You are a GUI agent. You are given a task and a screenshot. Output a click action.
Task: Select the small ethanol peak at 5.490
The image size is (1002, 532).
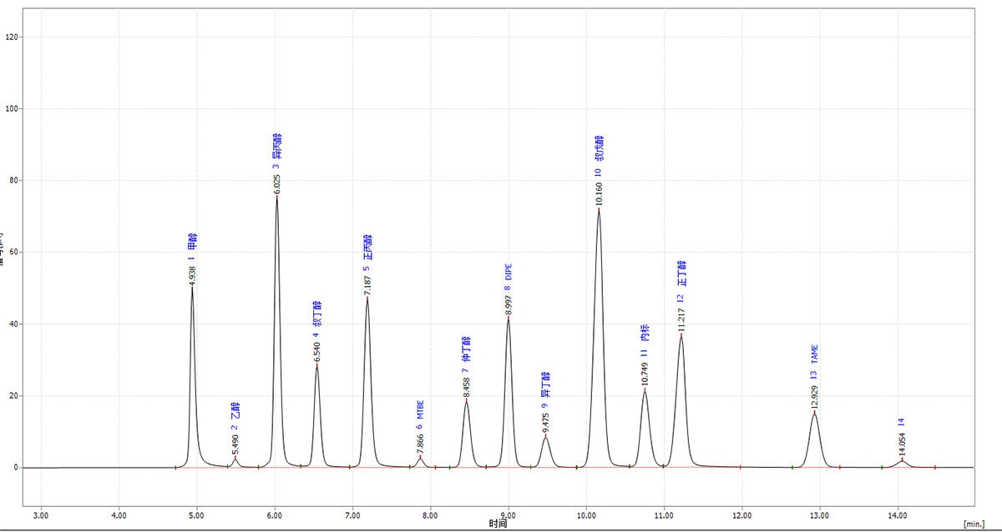point(235,457)
